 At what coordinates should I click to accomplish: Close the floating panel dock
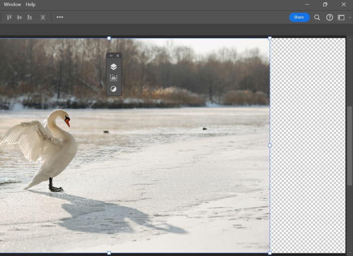(x=118, y=56)
